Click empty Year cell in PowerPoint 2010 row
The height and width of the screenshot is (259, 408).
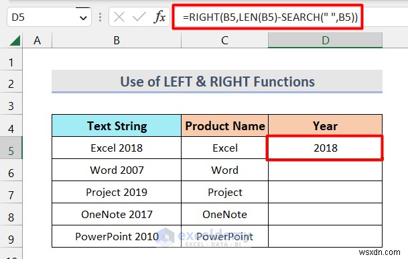click(x=325, y=236)
